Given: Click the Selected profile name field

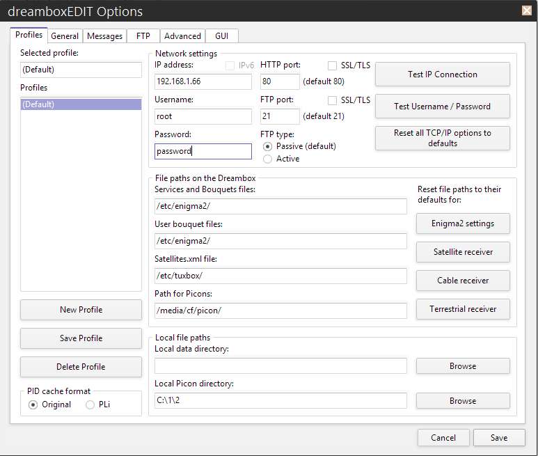Looking at the screenshot, I should [81, 70].
